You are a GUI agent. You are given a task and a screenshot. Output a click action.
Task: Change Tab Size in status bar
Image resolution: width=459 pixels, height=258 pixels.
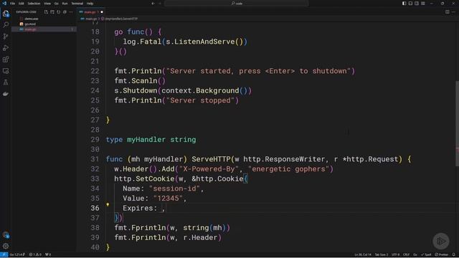point(382,254)
